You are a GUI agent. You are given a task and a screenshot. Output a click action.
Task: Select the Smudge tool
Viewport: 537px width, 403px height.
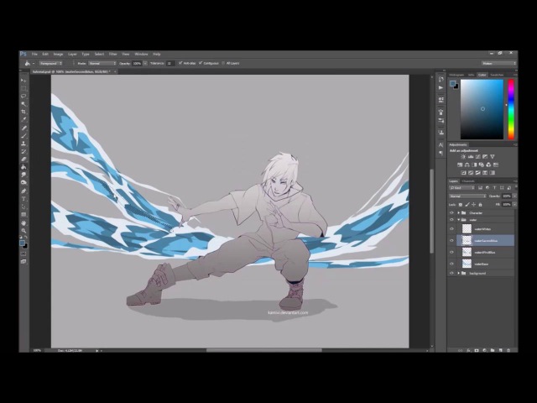[23, 175]
